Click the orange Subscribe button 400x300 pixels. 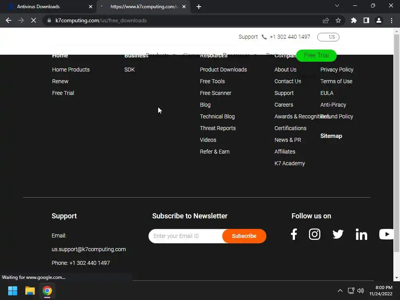(244, 236)
